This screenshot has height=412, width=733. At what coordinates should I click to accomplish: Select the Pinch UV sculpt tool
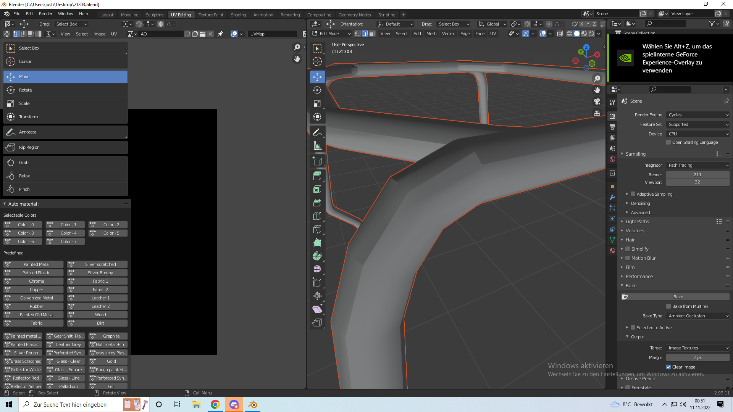(65, 189)
